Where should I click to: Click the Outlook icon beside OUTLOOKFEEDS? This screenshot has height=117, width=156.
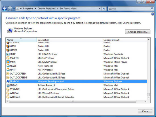[8, 77]
